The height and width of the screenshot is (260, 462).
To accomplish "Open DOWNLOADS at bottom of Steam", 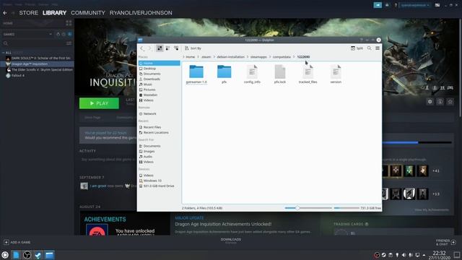I will tap(231, 240).
